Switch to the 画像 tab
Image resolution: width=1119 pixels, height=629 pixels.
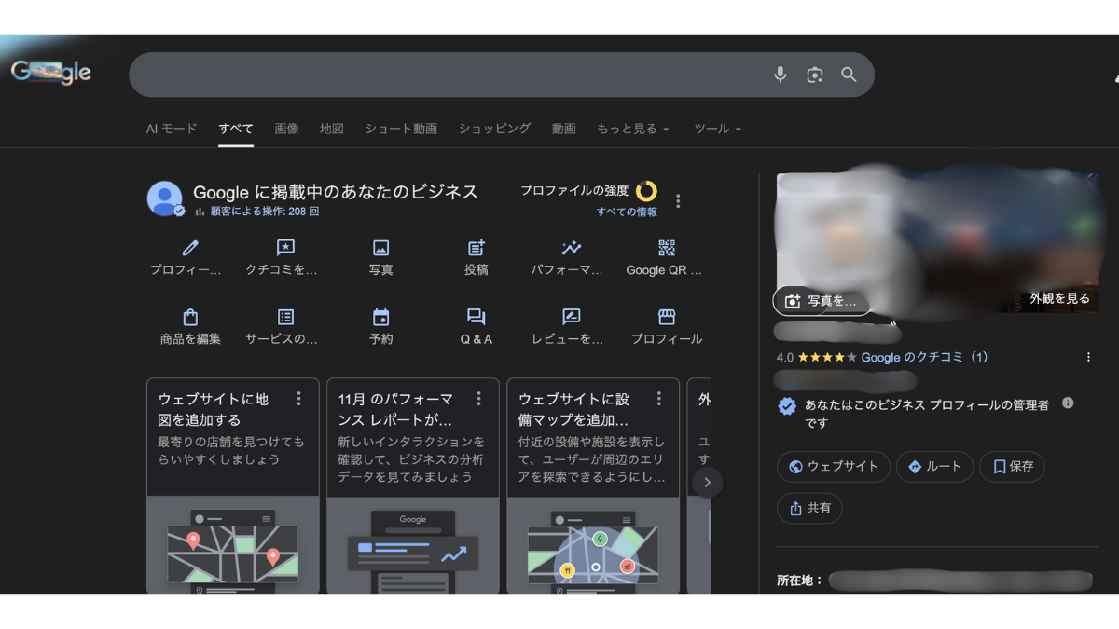286,129
